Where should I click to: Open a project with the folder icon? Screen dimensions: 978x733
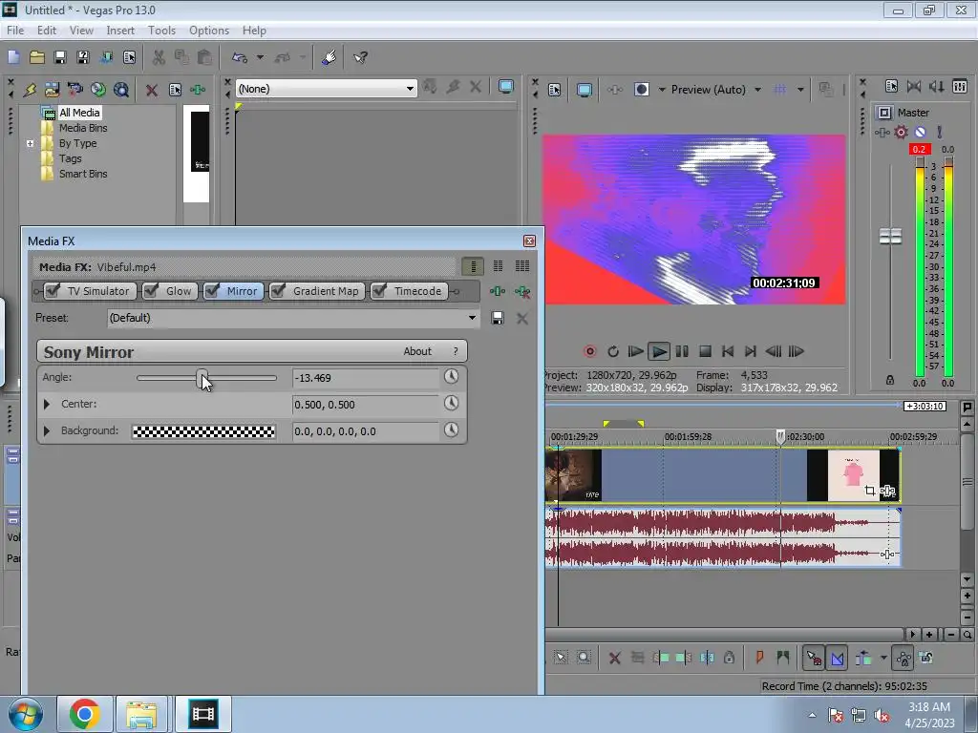pyautogui.click(x=37, y=57)
